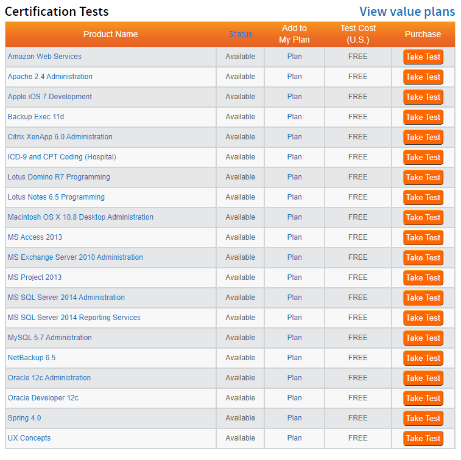461x460 pixels.
Task: Take Test for Oracle 12c Administration
Action: pyautogui.click(x=423, y=378)
